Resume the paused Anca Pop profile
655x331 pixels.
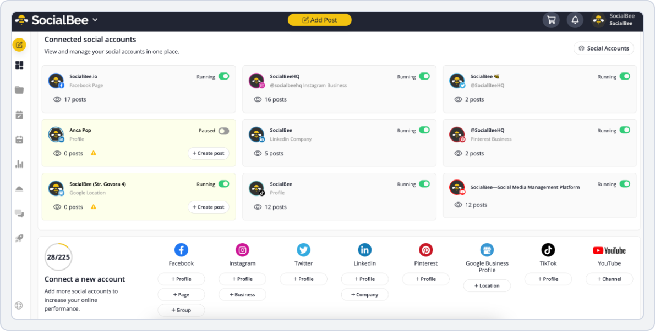[x=223, y=131]
